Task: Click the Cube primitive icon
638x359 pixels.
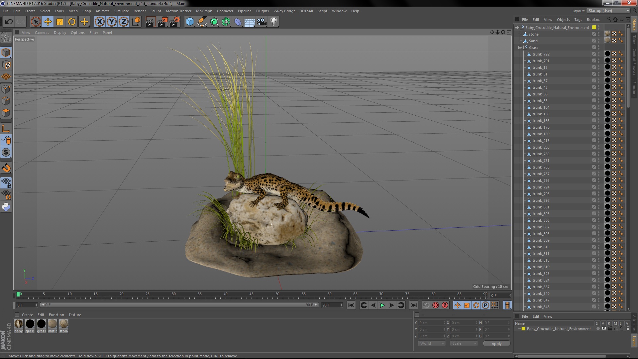Action: coord(190,22)
